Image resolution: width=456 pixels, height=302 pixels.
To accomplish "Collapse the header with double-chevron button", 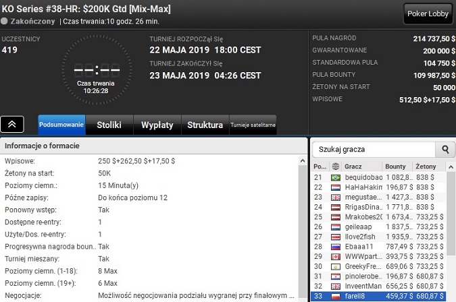I will click(12, 124).
